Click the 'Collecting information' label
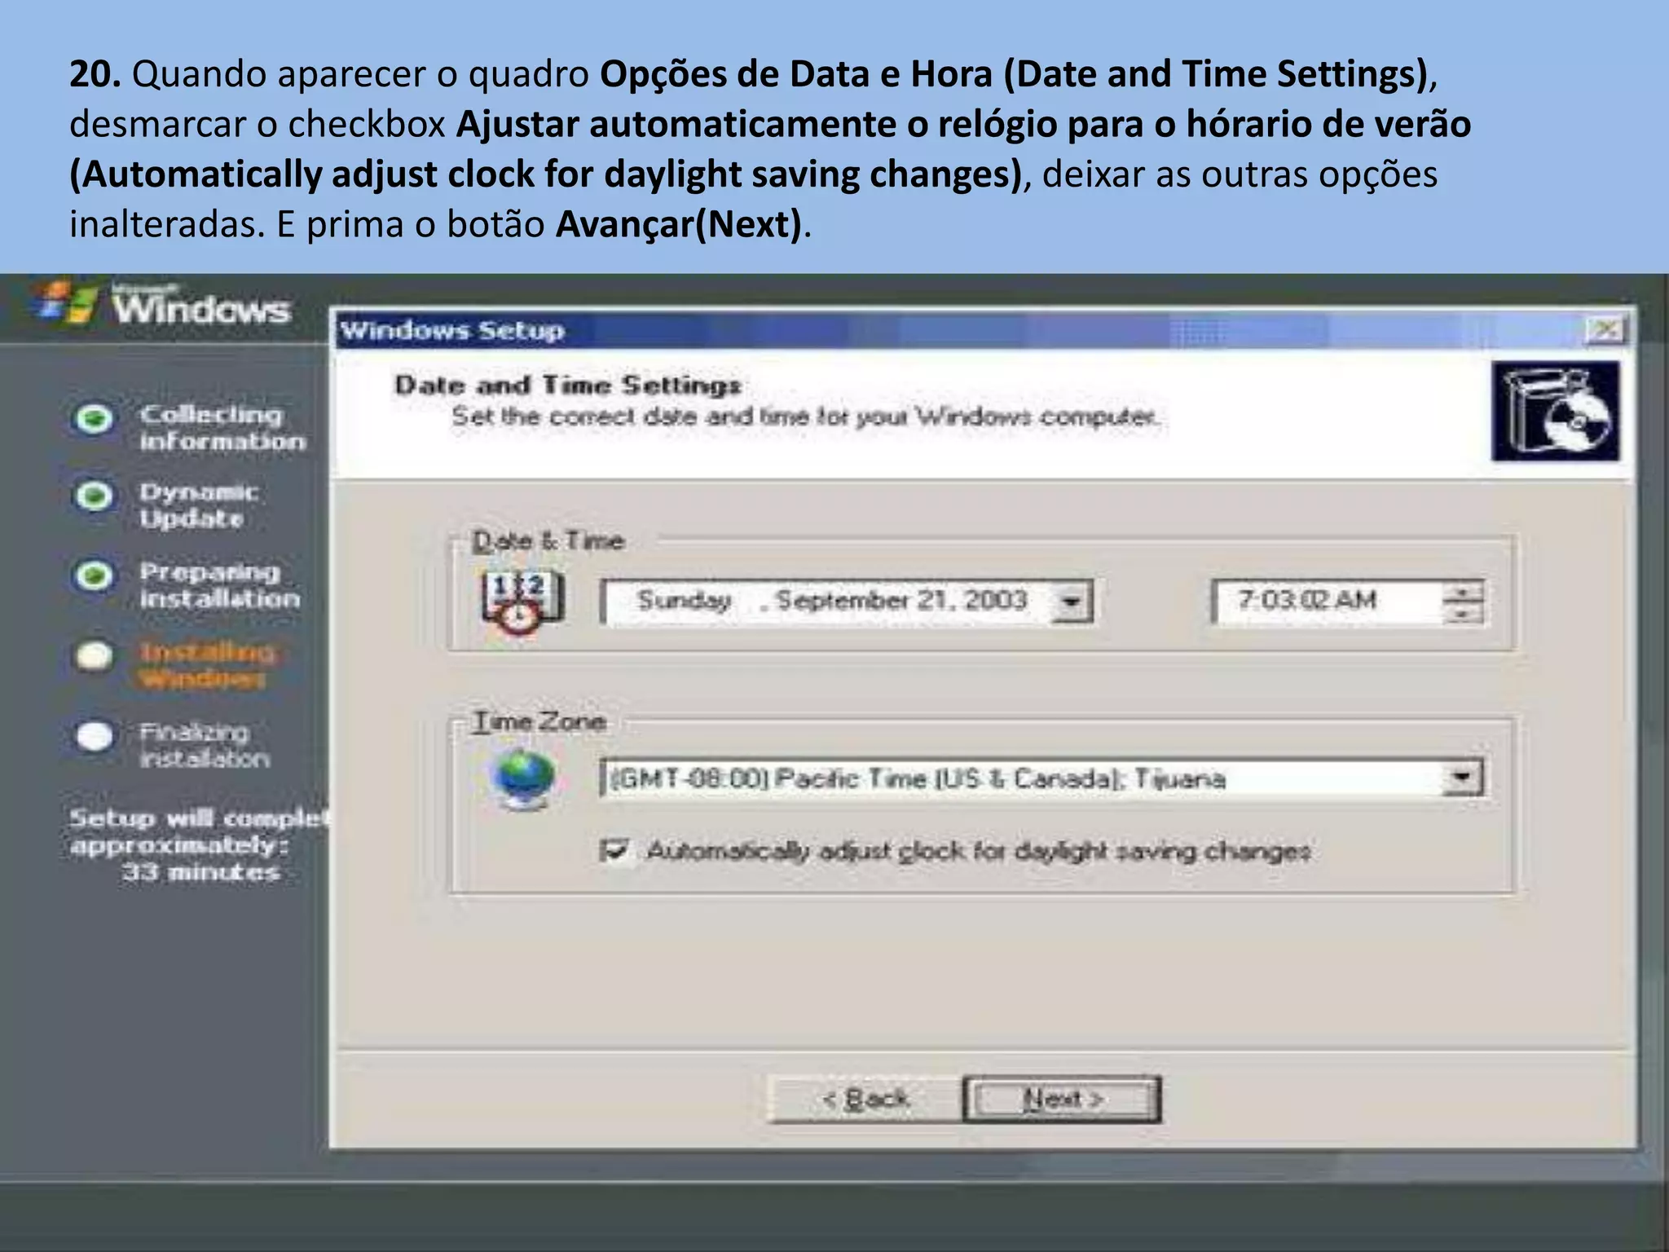 pyautogui.click(x=222, y=427)
